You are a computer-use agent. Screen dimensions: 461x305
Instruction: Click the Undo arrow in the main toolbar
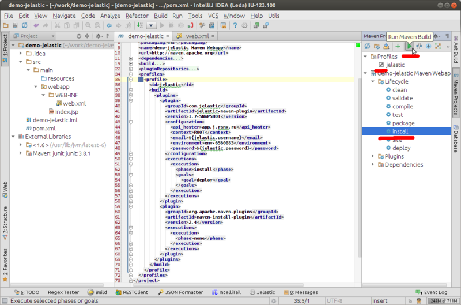pos(36,25)
